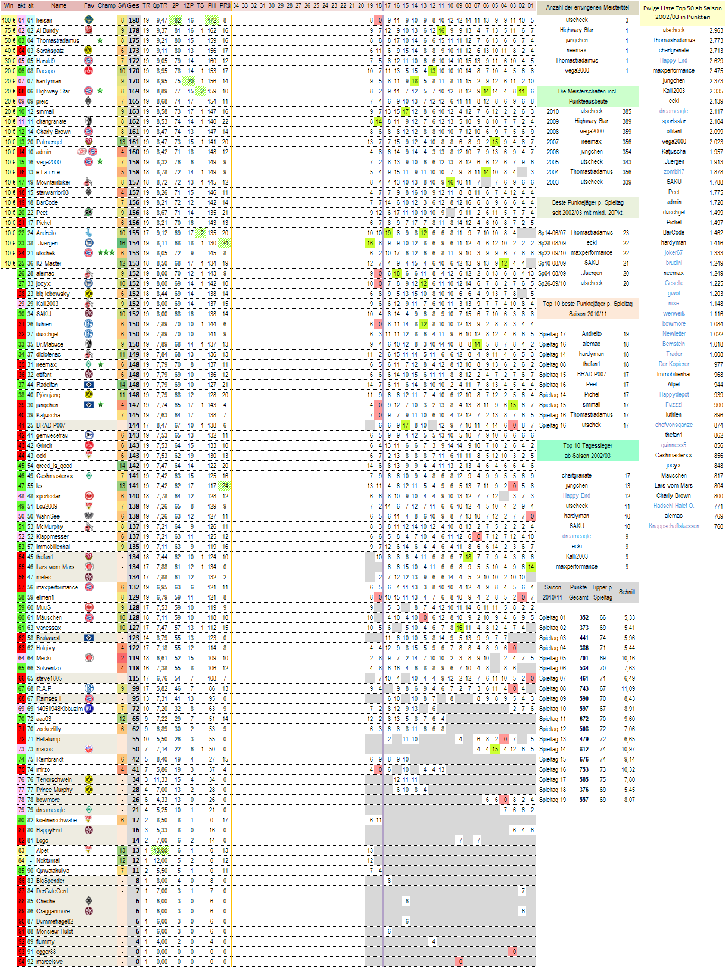The image size is (725, 967).
Task: Click player name 'Immobilienhai' in the ranking table
Action: (52, 547)
